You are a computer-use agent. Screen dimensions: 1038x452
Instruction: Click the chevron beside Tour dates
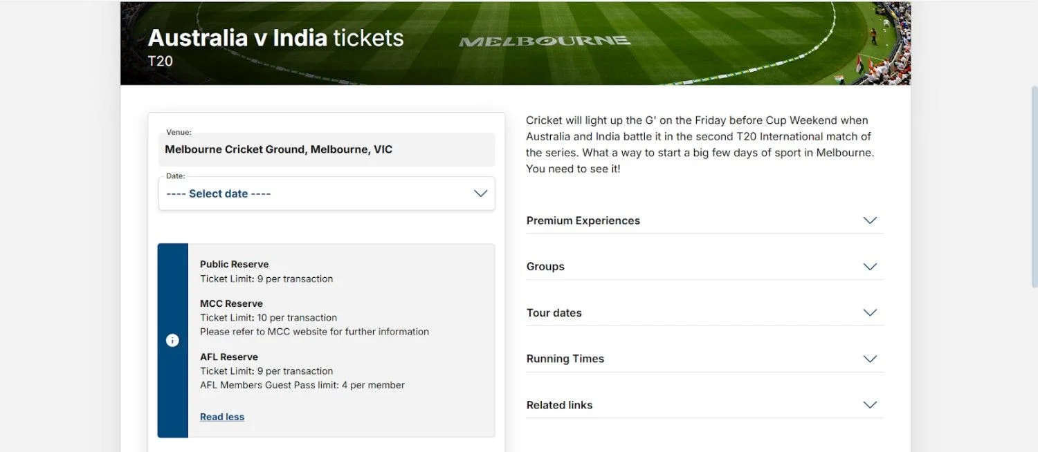tap(870, 312)
